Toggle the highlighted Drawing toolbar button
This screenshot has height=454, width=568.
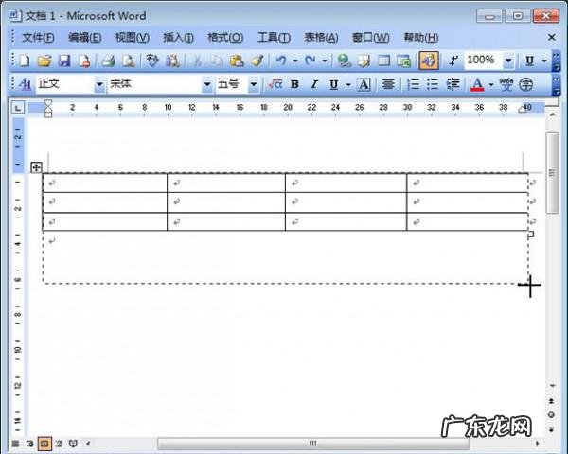pyautogui.click(x=429, y=61)
